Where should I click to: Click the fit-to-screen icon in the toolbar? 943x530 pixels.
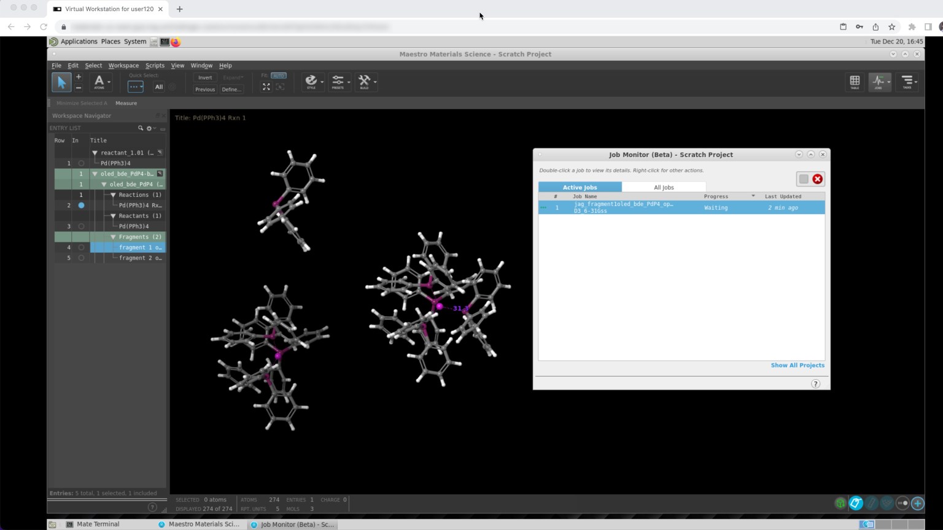point(266,86)
